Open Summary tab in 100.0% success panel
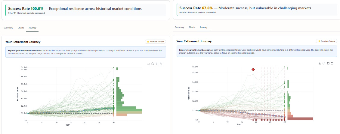340x134 pixels. pyautogui.click(x=8, y=28)
